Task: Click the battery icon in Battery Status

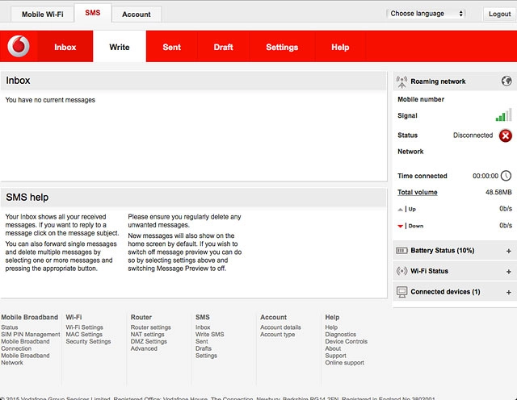Action: [x=402, y=251]
